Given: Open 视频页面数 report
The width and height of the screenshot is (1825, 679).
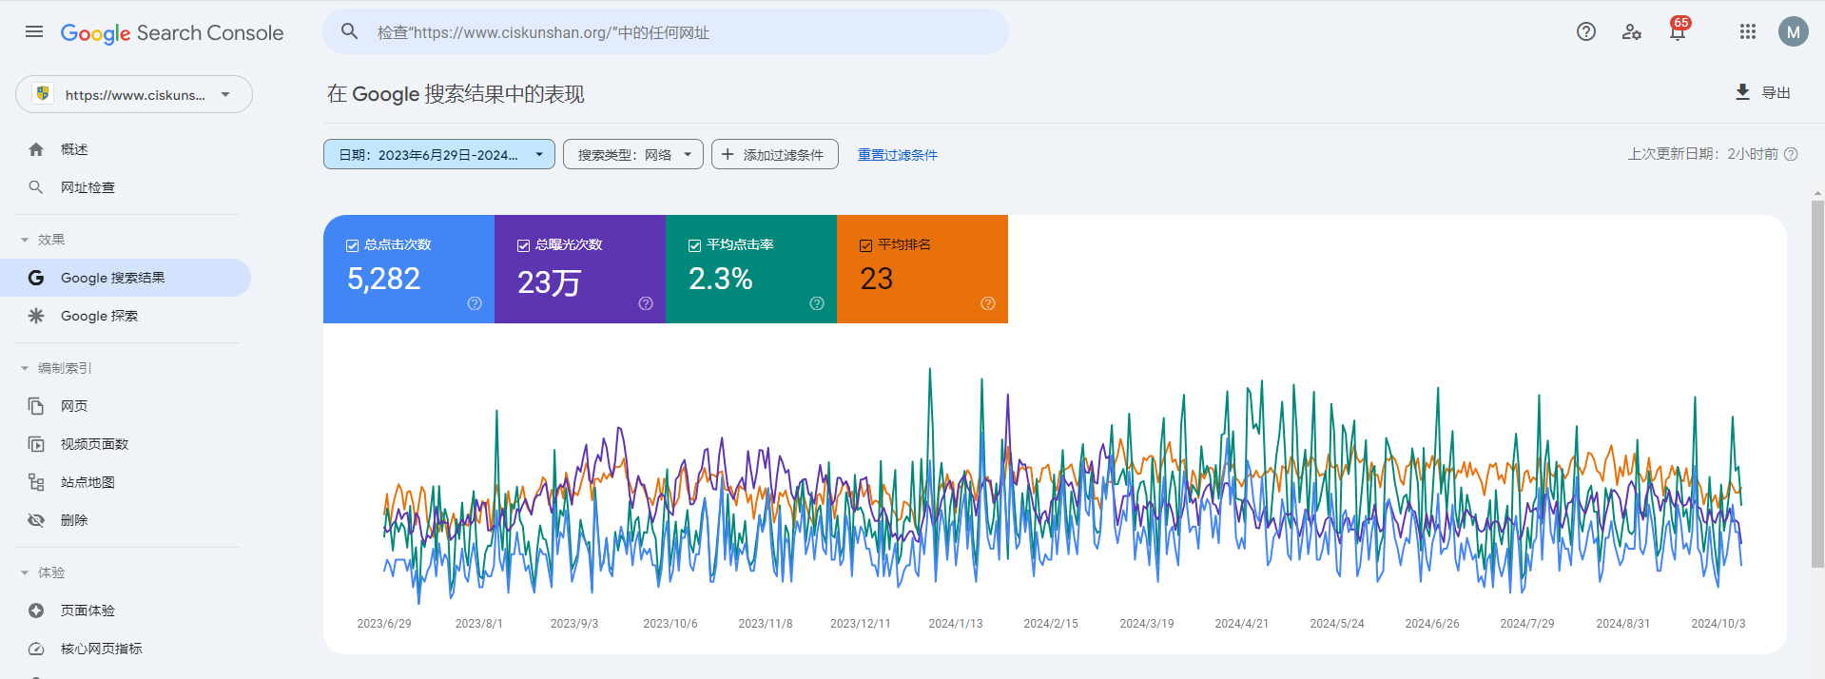Looking at the screenshot, I should click(126, 444).
